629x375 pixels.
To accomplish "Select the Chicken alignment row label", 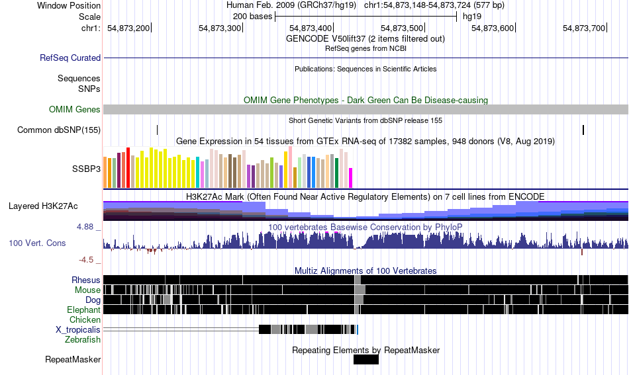I will pyautogui.click(x=85, y=319).
